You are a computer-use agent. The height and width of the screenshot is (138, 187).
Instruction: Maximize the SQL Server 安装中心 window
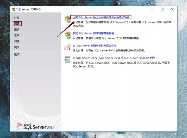point(162,9)
